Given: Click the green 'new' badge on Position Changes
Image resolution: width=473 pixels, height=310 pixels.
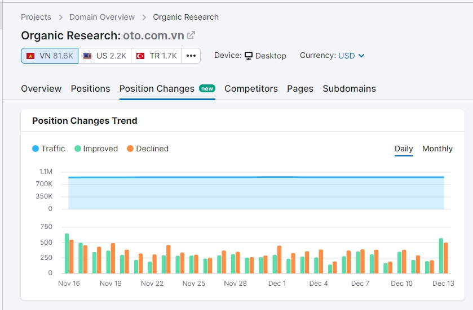Looking at the screenshot, I should click(x=207, y=88).
